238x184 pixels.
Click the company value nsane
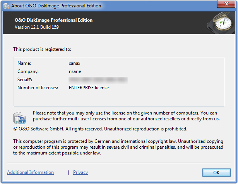click(x=75, y=71)
